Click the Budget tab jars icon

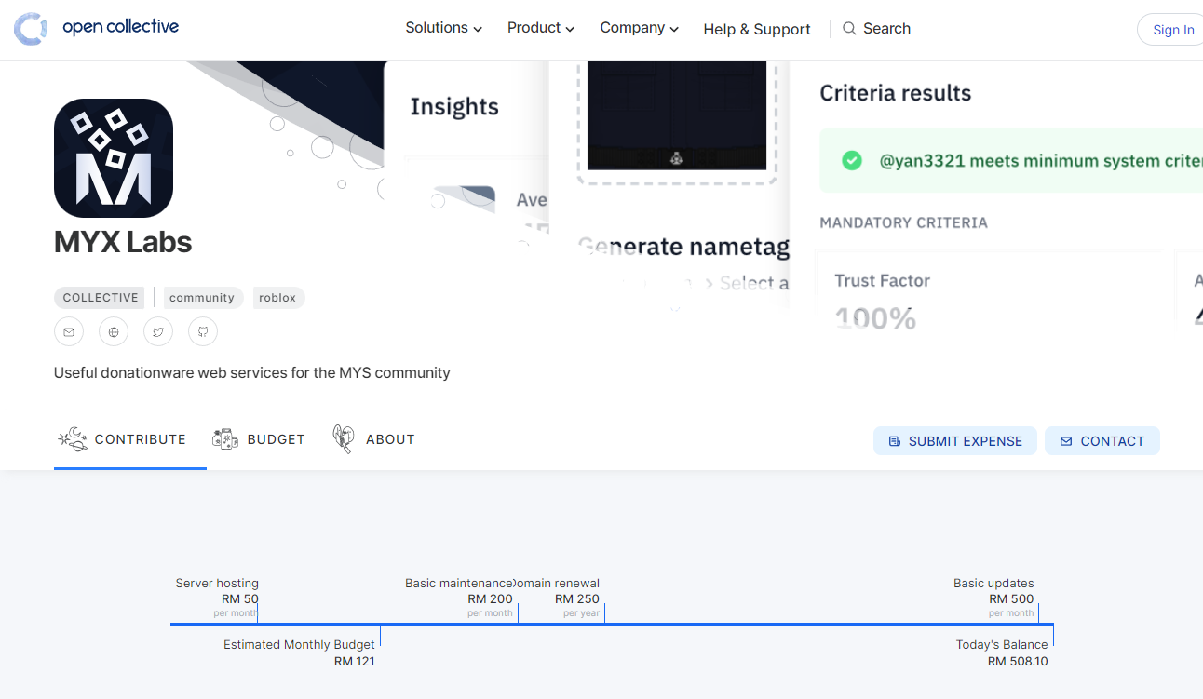[x=225, y=439]
